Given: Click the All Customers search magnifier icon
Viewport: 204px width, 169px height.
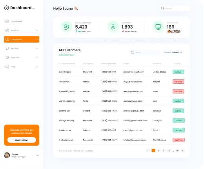Looking at the screenshot, I should 132,52.
